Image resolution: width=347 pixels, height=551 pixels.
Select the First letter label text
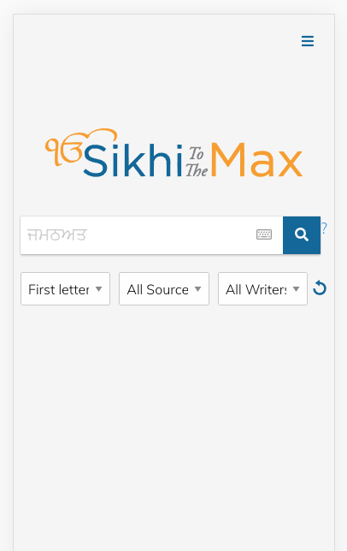tap(59, 289)
